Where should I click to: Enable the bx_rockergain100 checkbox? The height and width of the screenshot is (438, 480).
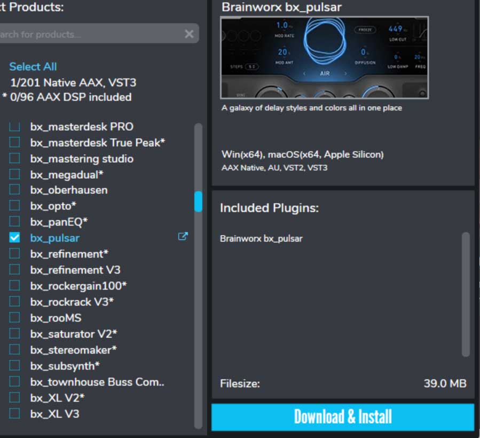pos(14,285)
